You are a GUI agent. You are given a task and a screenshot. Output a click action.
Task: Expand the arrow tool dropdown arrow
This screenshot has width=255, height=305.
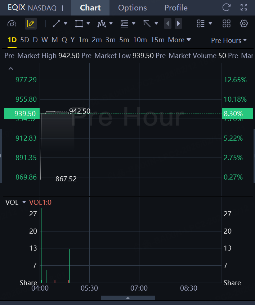[x=156, y=23]
